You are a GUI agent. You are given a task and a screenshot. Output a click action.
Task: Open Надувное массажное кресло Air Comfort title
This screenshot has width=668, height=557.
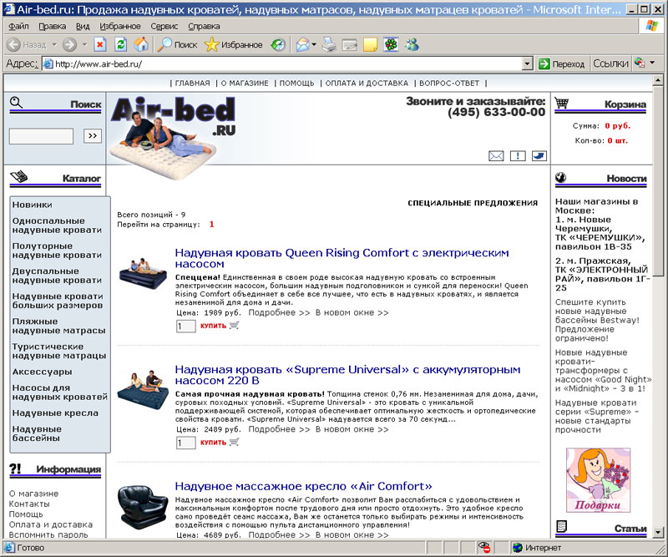click(303, 486)
